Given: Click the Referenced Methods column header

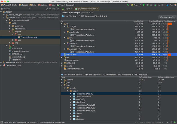Looking at the screenshot, I should (x=166, y=77).
